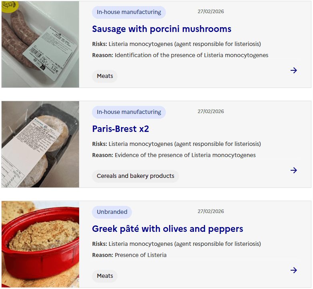Click the arrow icon on the Greek pâté card

tap(294, 270)
